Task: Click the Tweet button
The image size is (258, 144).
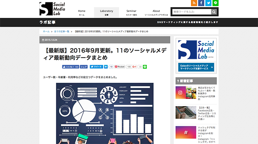Action: (96, 67)
